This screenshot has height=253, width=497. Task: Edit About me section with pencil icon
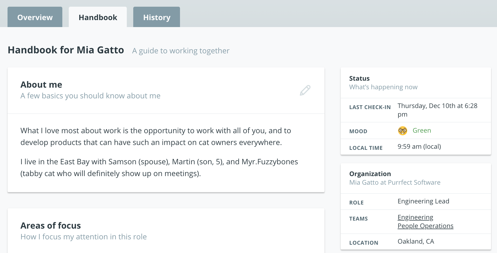click(x=305, y=90)
